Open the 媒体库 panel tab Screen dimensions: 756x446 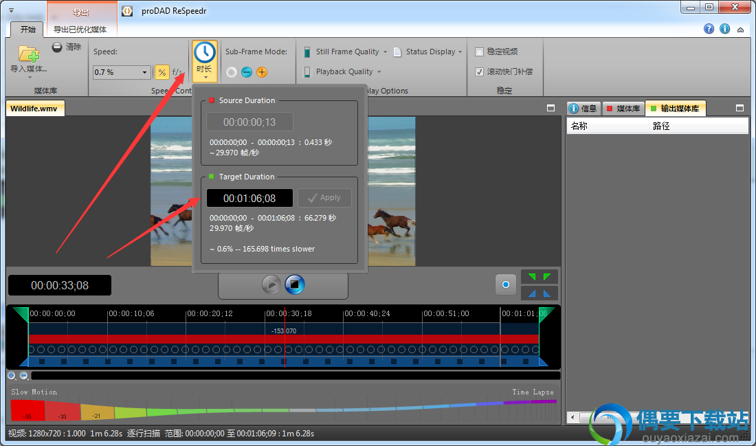point(623,109)
